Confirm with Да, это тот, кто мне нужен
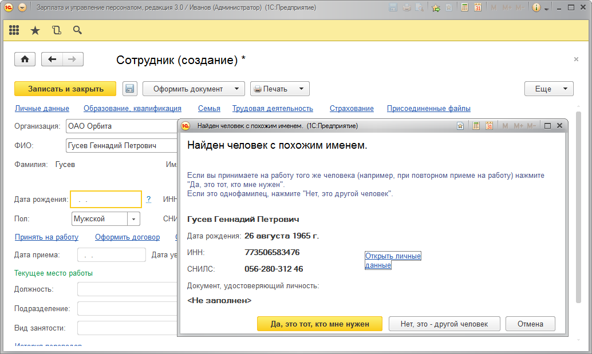Image resolution: width=592 pixels, height=354 pixels. (x=320, y=324)
